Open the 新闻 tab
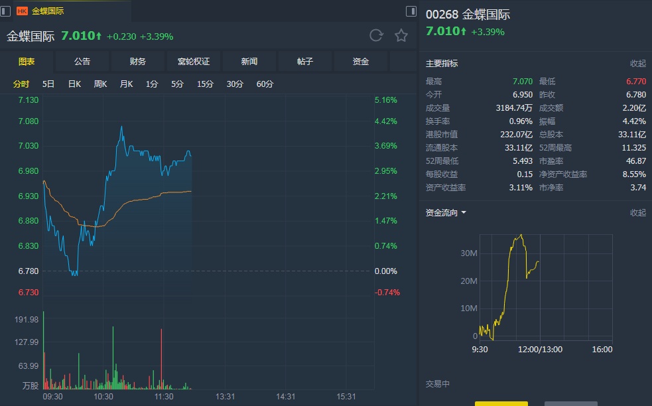This screenshot has width=652, height=406. pyautogui.click(x=249, y=62)
